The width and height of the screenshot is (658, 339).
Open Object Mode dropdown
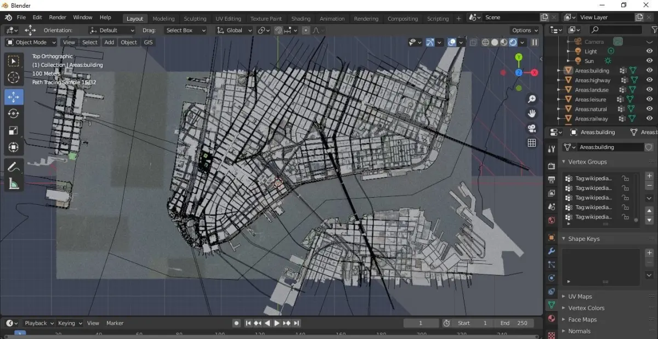point(31,42)
